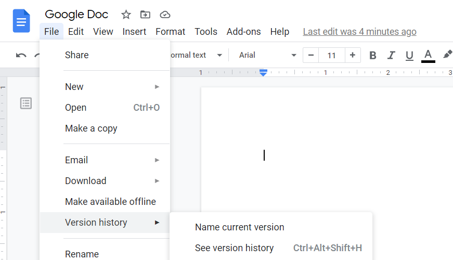Decrease font size with minus button
The height and width of the screenshot is (260, 453).
[x=311, y=55]
